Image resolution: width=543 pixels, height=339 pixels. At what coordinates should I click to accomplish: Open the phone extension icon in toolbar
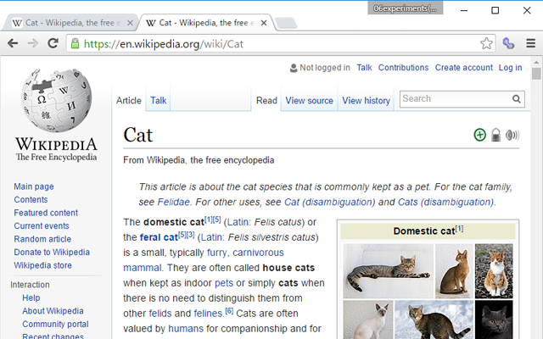click(x=508, y=43)
